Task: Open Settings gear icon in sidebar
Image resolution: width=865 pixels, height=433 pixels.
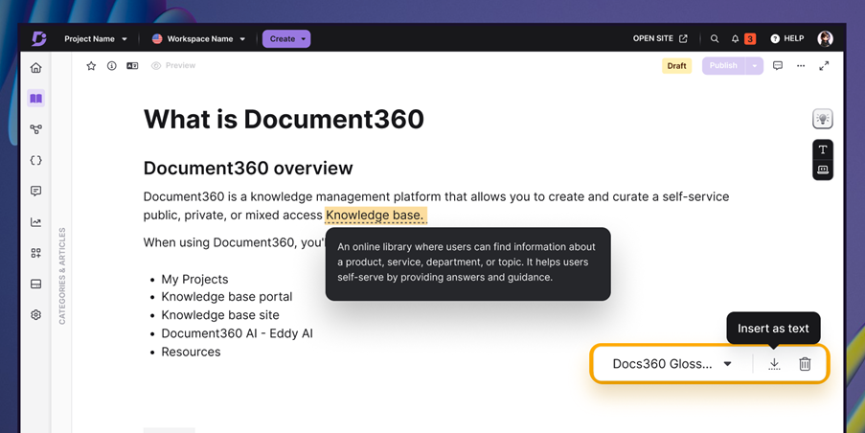Action: point(35,315)
